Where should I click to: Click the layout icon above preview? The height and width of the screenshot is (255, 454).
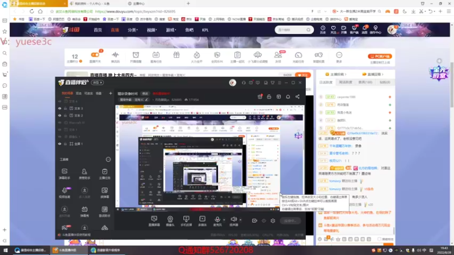click(x=279, y=96)
